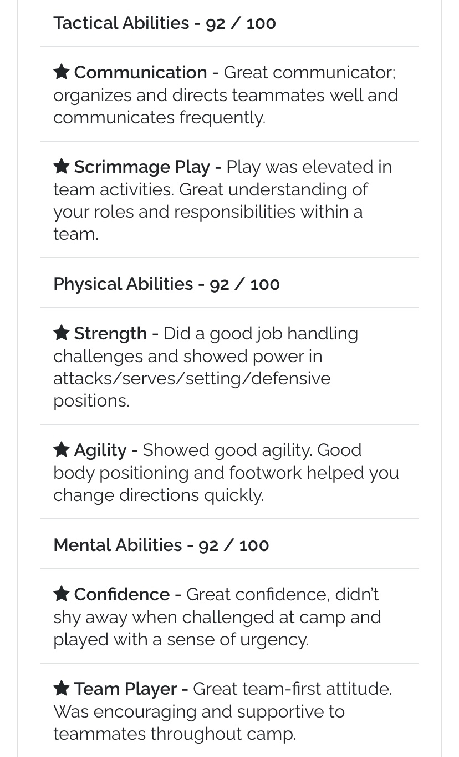Click the bold Confidence label
459x757 pixels.
click(122, 594)
